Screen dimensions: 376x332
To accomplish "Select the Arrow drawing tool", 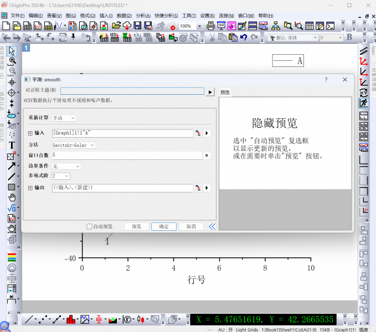I will tap(12, 166).
